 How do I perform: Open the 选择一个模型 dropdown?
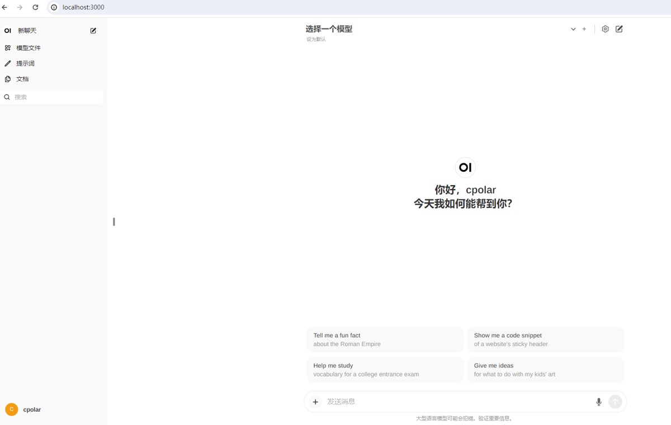click(x=329, y=29)
